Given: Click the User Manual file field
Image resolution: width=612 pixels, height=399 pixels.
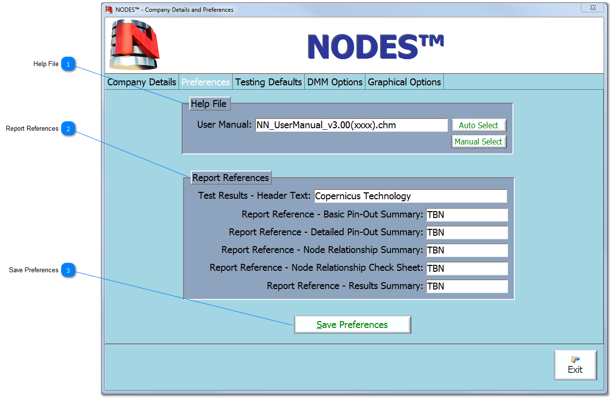Looking at the screenshot, I should pos(351,125).
